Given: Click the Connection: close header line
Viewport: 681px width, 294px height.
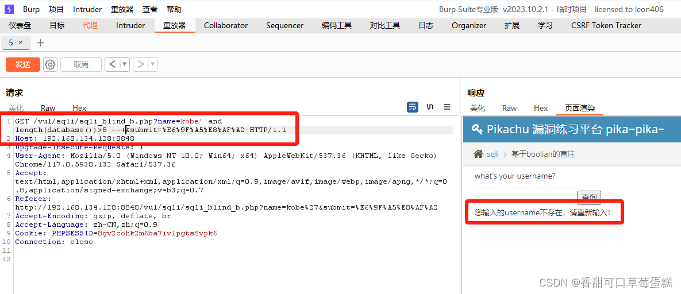Looking at the screenshot, I should [54, 242].
